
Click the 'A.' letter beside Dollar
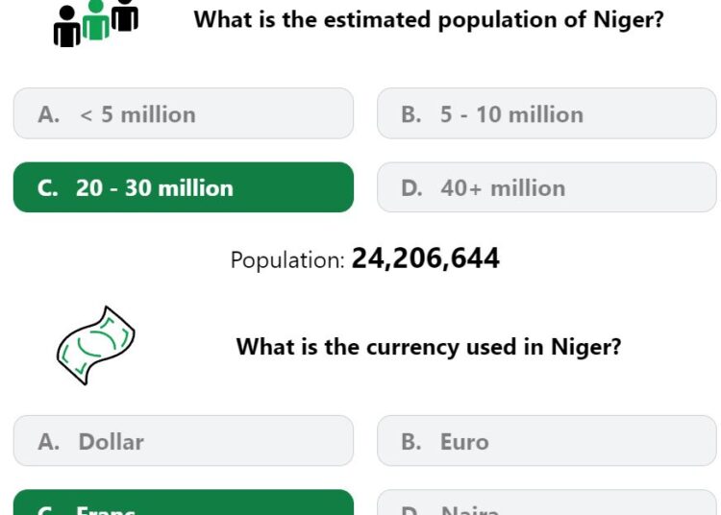pyautogui.click(x=49, y=441)
